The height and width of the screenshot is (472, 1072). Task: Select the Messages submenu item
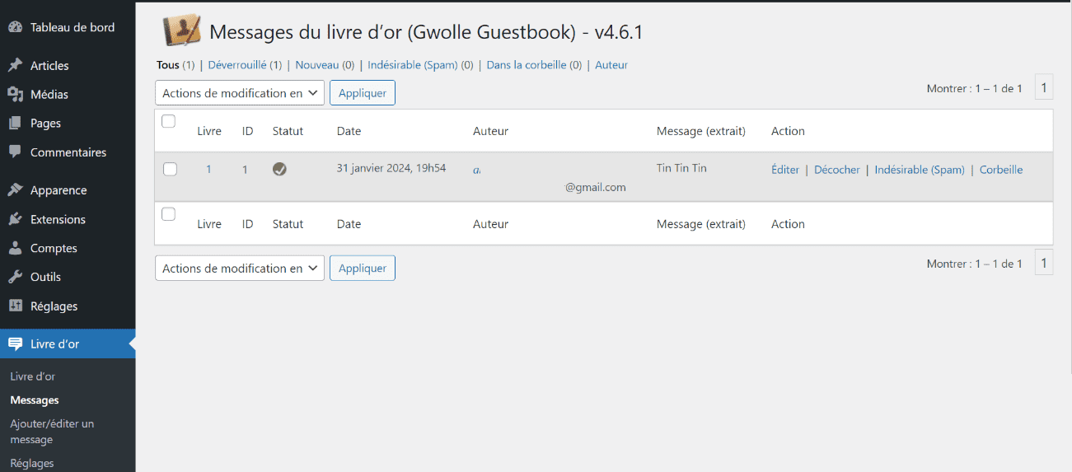coord(35,400)
